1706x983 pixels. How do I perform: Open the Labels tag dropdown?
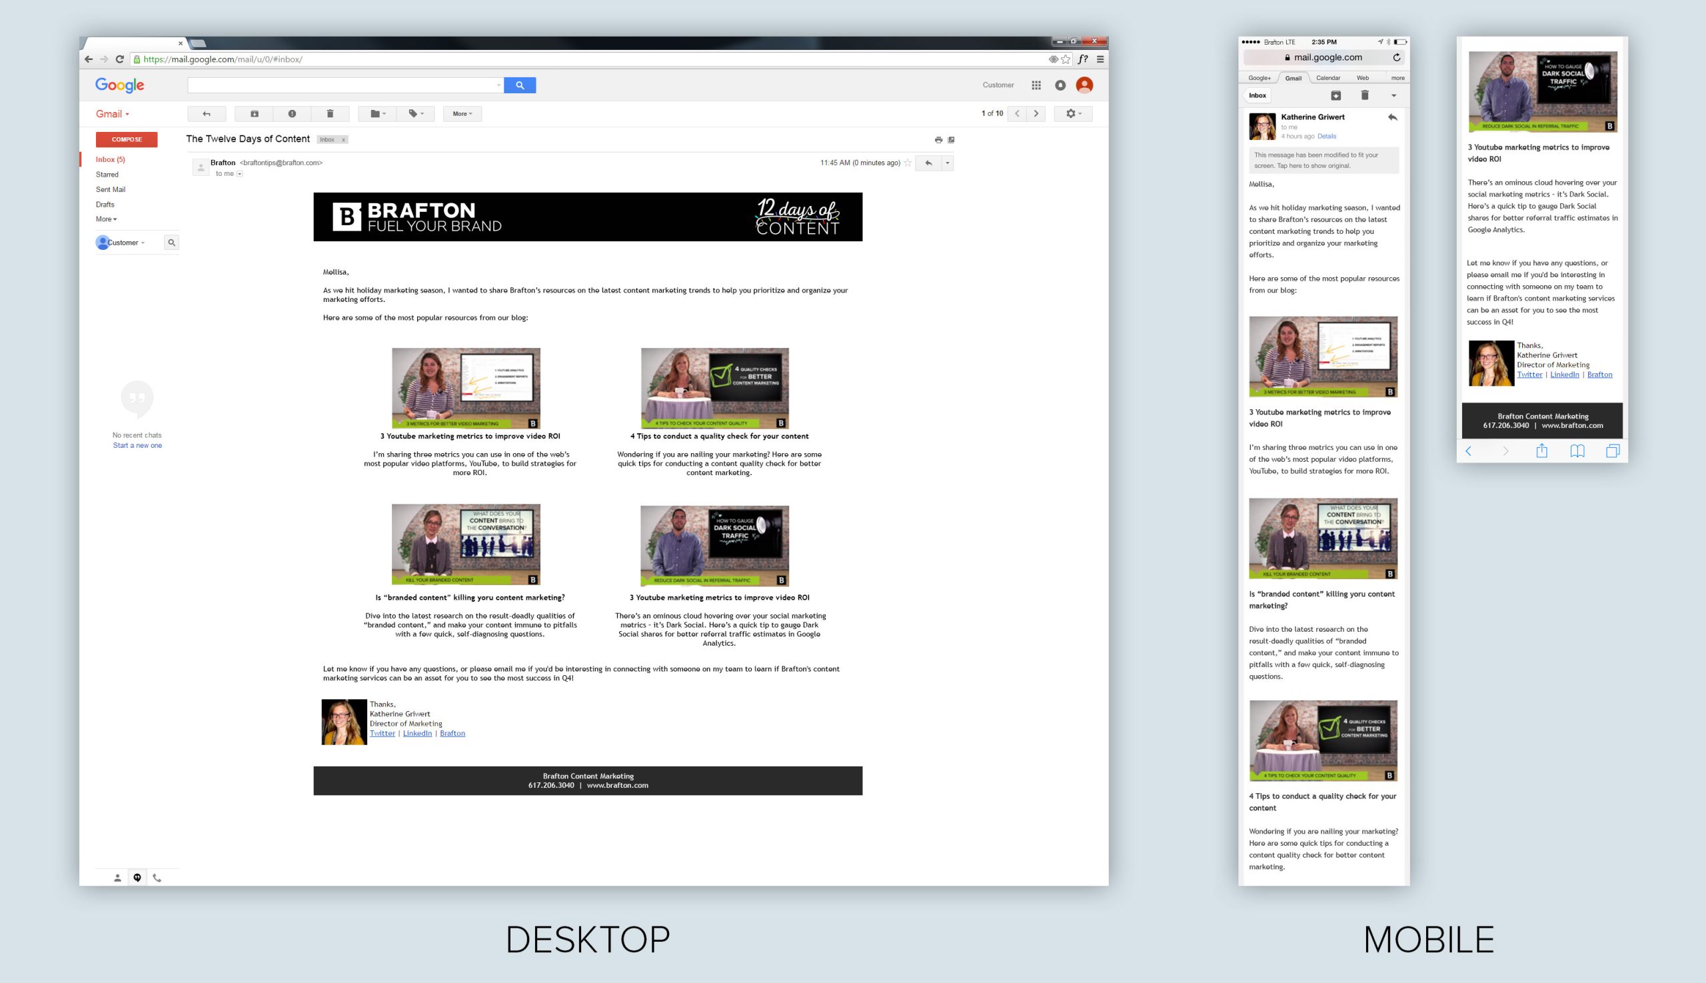pos(416,113)
